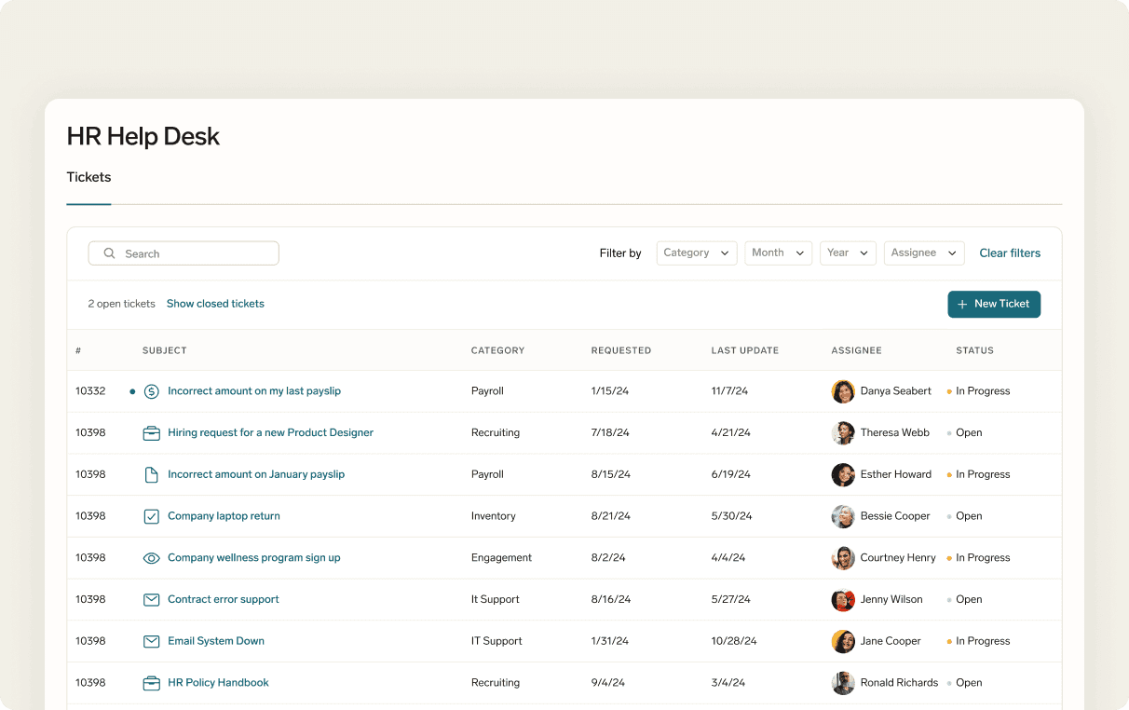Click Theresa Webb's avatar
This screenshot has height=710, width=1129.
(x=843, y=433)
